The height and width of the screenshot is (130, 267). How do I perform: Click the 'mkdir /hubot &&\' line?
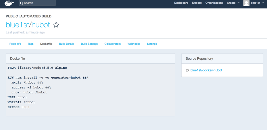click(27, 83)
